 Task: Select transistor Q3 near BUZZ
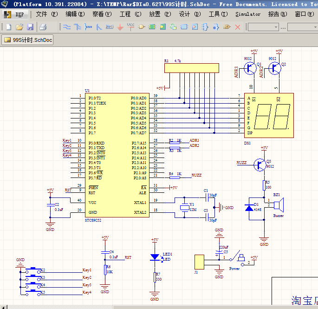click(260, 165)
